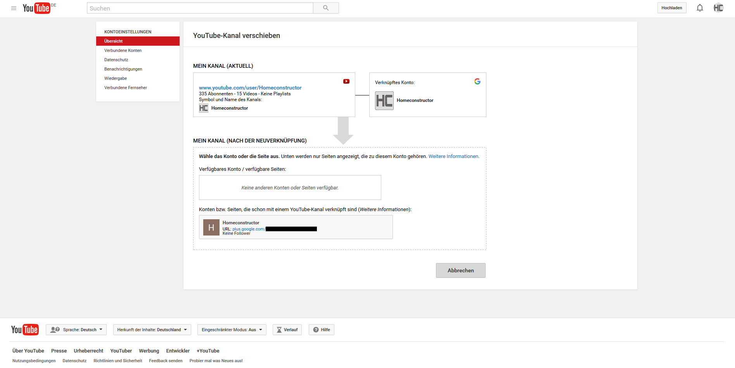Screen dimensions: 735x368
Task: Click the Verlauf footer button
Action: pos(287,330)
